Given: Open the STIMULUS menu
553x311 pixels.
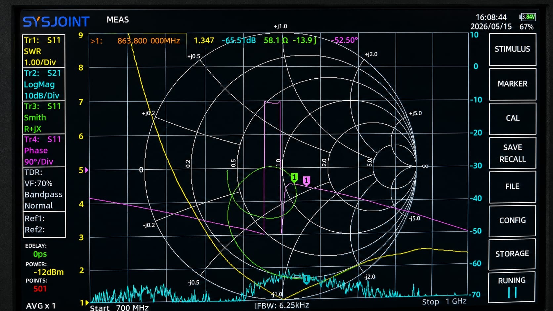Looking at the screenshot, I should click(512, 49).
